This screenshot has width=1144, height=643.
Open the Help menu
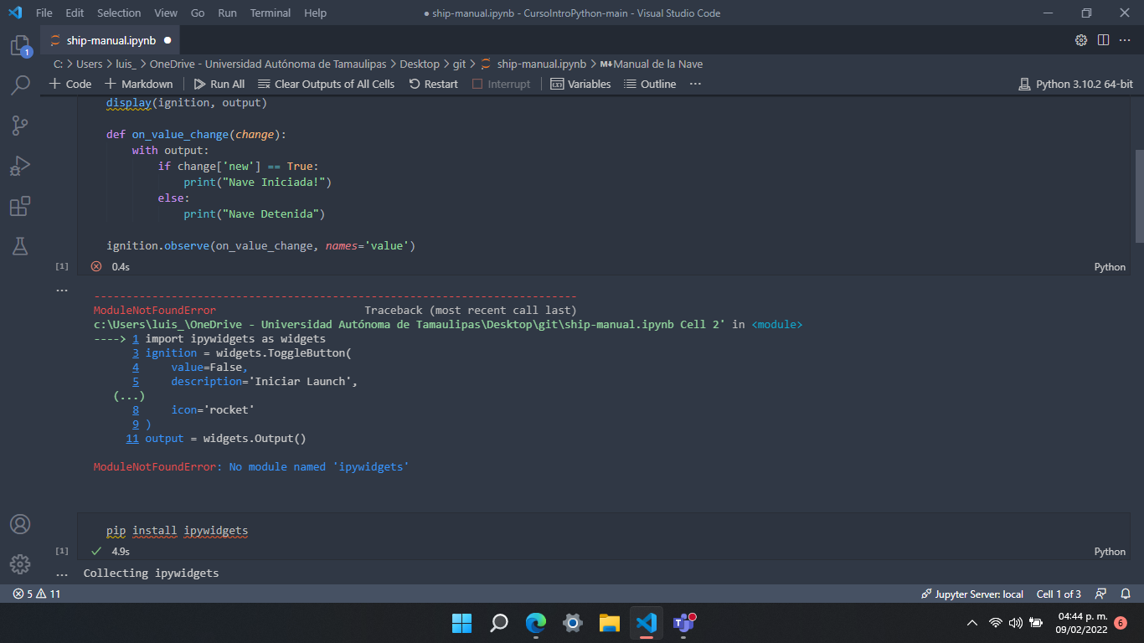pyautogui.click(x=316, y=13)
